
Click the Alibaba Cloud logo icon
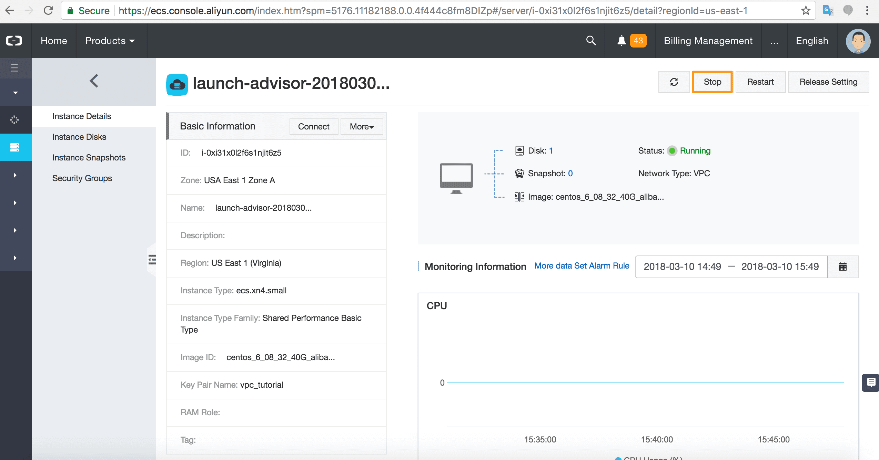pos(14,41)
